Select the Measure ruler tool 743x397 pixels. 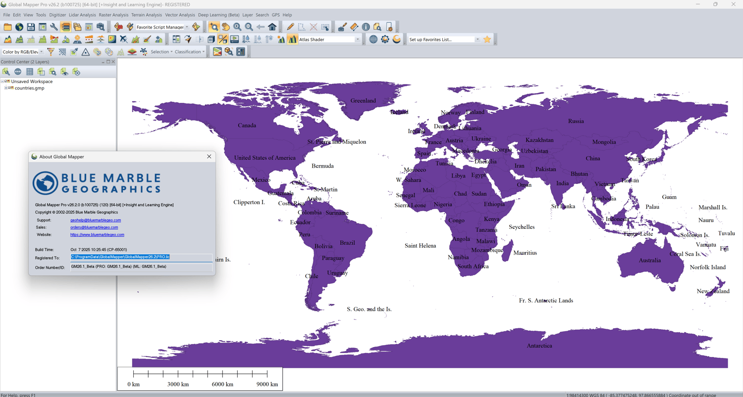(354, 27)
